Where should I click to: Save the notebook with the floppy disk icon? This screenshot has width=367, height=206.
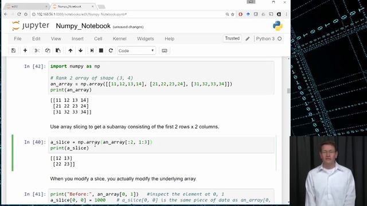13,50
